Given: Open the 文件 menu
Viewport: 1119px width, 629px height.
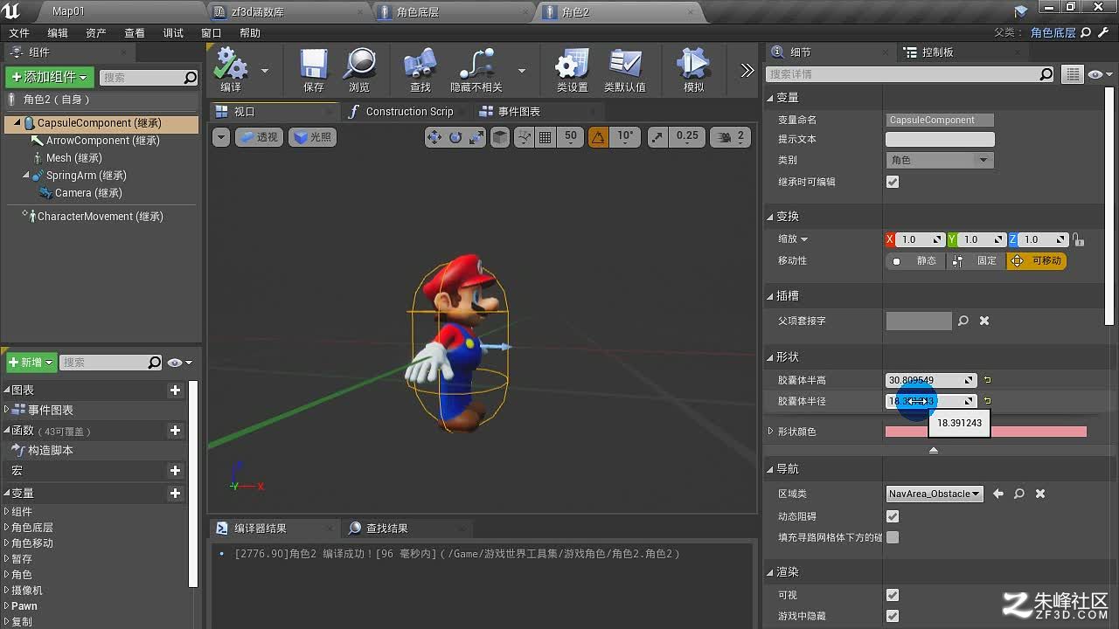Looking at the screenshot, I should pos(18,33).
